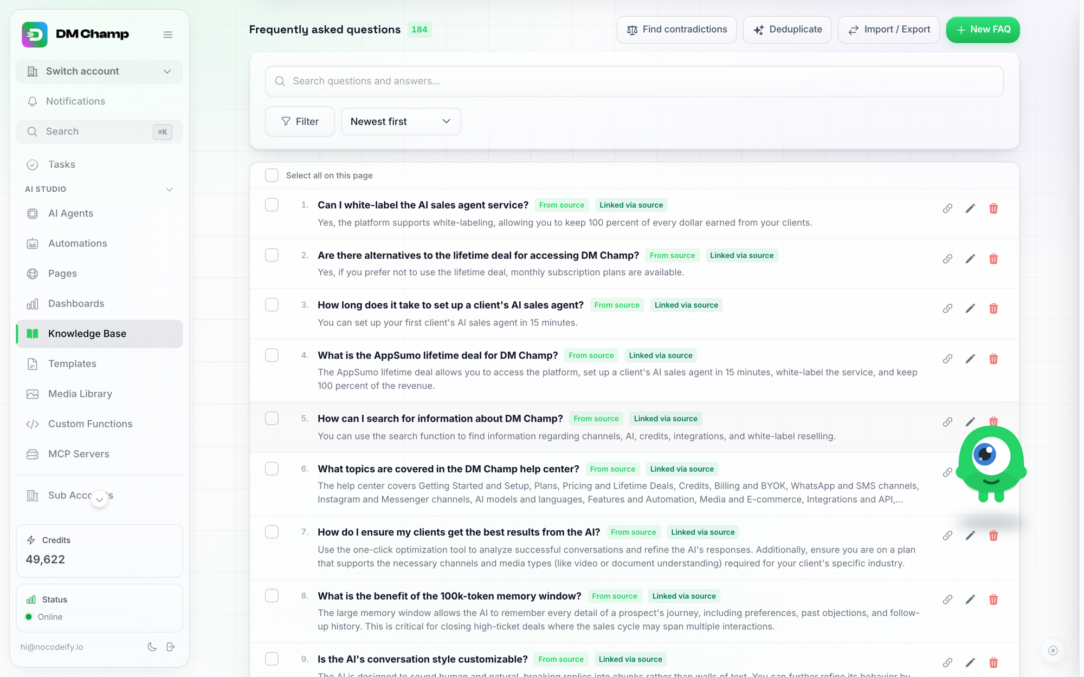Click the hi@nocodeify.io account email

coord(52,647)
